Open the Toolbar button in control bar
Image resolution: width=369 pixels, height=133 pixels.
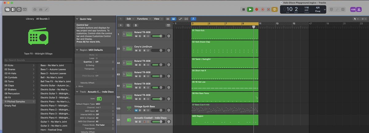click(x=25, y=10)
